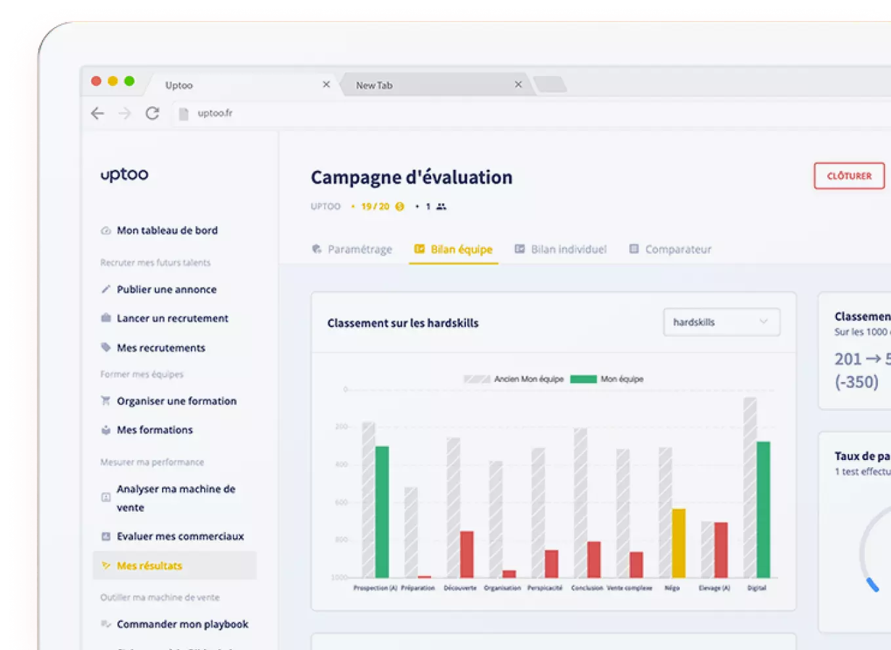This screenshot has height=650, width=891.
Task: Click the yellow coin icon next to 19/20
Action: (400, 206)
